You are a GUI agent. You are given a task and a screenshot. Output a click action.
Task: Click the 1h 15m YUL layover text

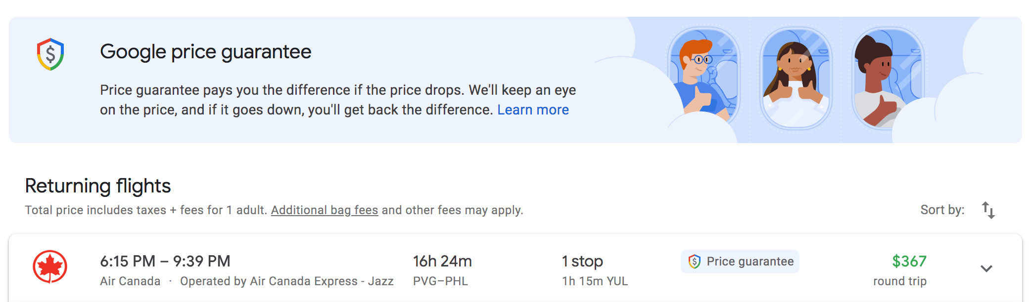tap(595, 281)
